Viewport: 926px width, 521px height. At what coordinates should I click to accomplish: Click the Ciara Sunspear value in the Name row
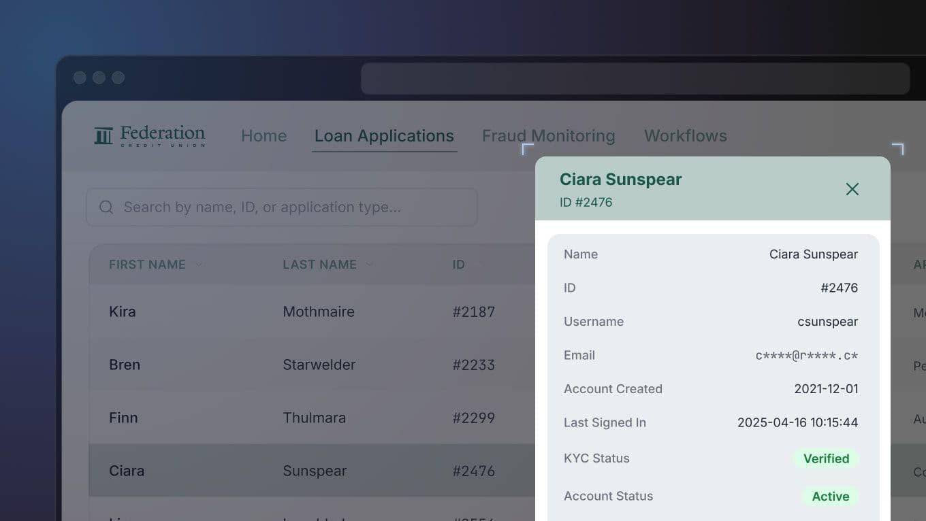tap(814, 254)
